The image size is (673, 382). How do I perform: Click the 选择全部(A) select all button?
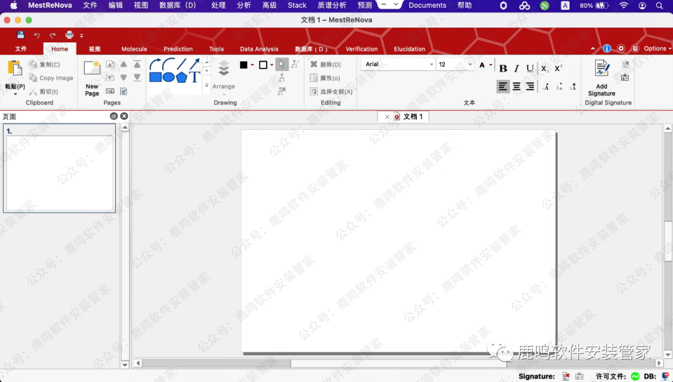[x=332, y=92]
